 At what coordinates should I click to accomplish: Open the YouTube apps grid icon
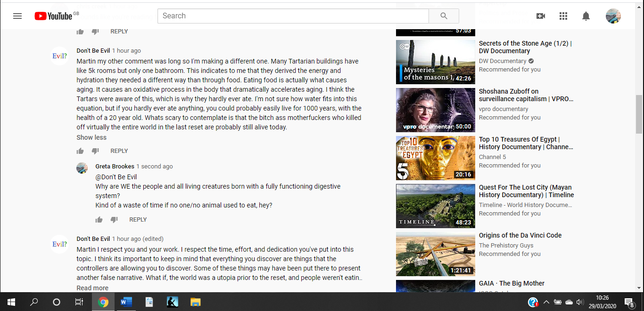click(563, 16)
